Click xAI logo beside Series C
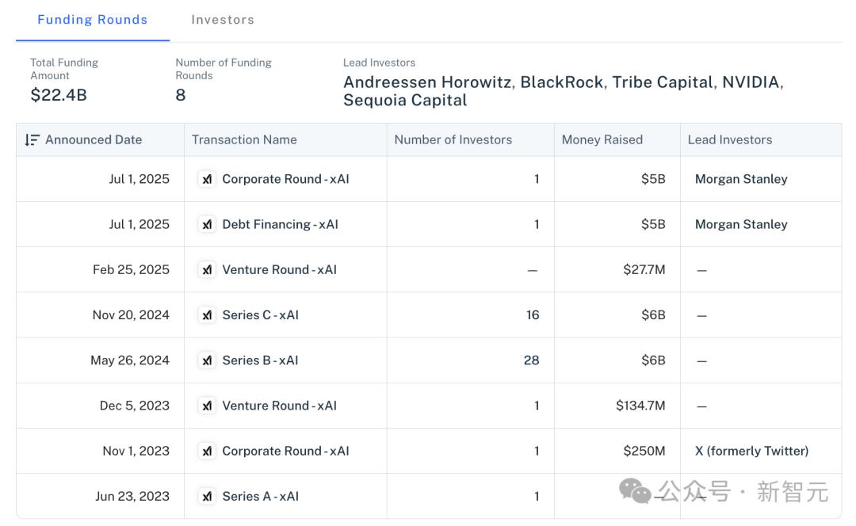 (x=206, y=314)
